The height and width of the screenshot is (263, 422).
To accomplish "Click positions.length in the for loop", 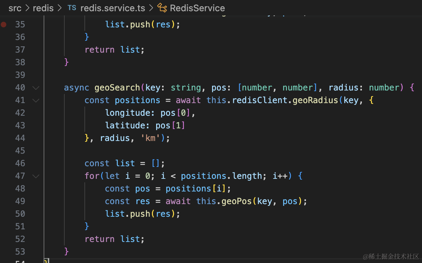I will (222, 176).
